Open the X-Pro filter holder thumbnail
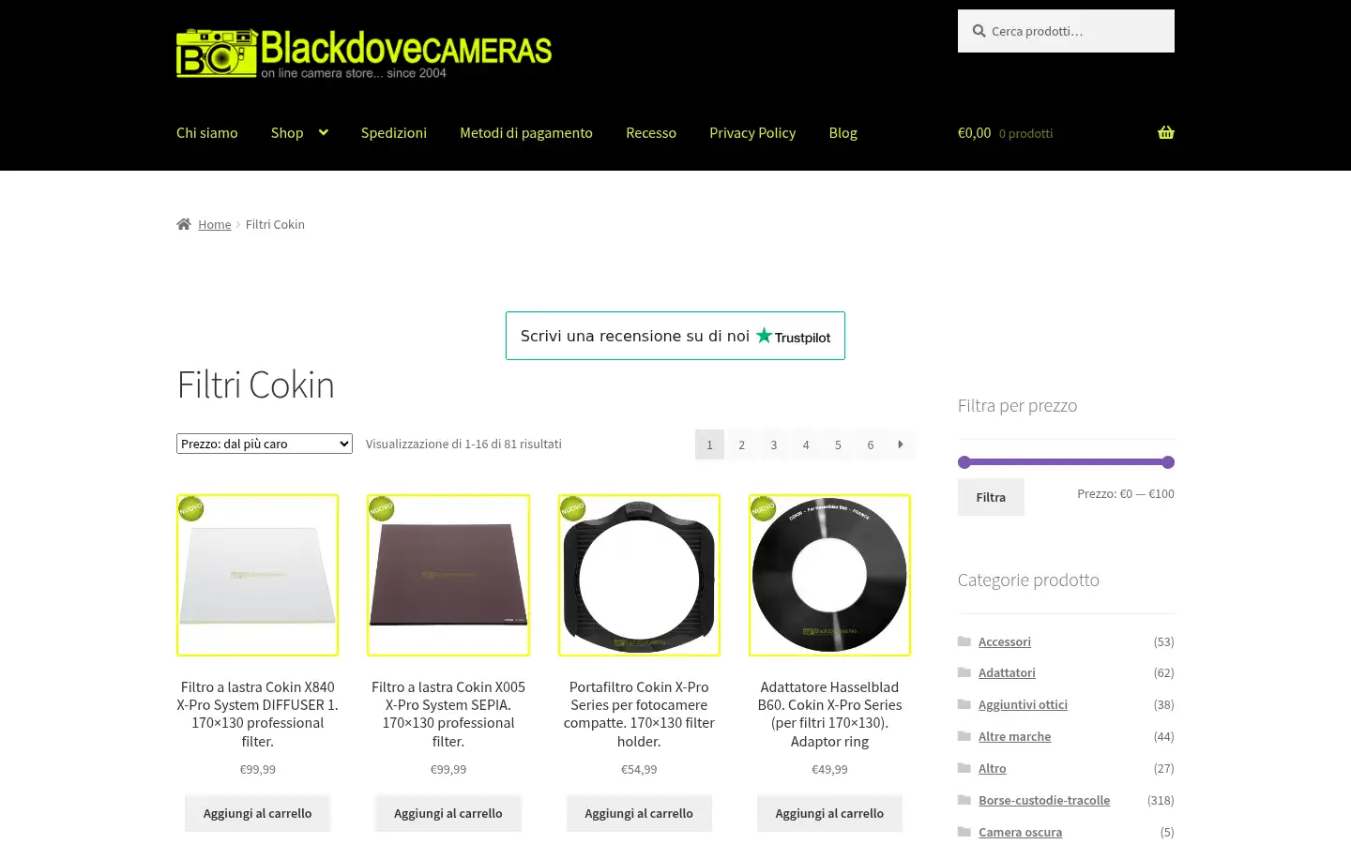The width and height of the screenshot is (1351, 844). click(639, 575)
